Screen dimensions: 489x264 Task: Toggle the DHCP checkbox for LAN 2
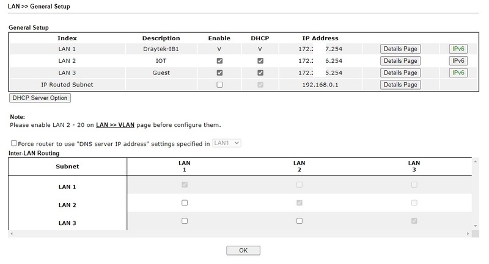click(260, 61)
